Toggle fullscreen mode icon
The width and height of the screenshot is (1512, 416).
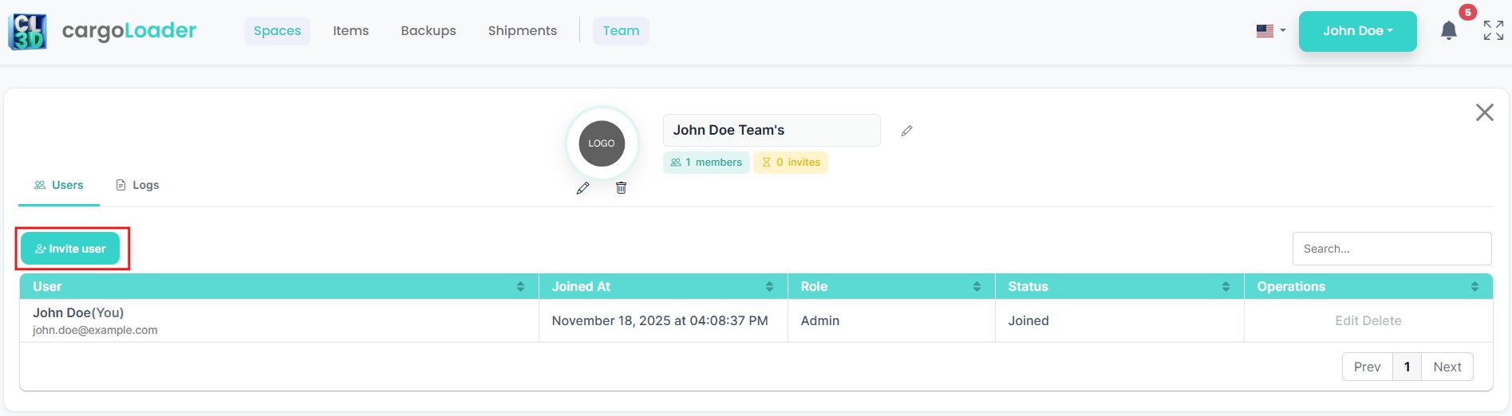[1493, 31]
